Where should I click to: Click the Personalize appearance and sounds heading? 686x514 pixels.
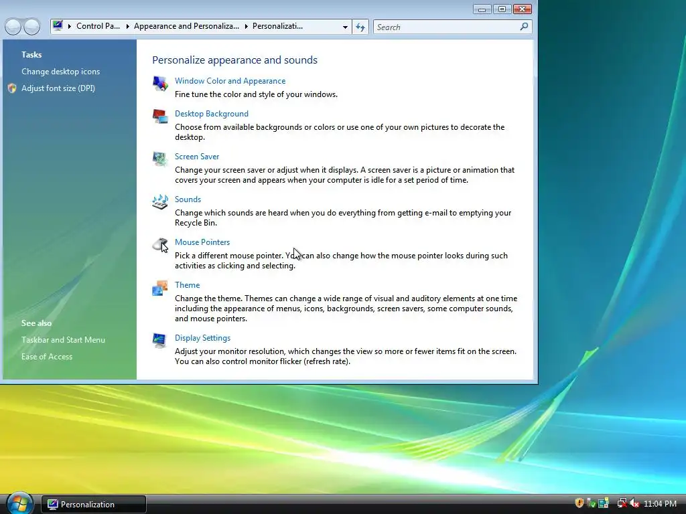click(x=235, y=60)
